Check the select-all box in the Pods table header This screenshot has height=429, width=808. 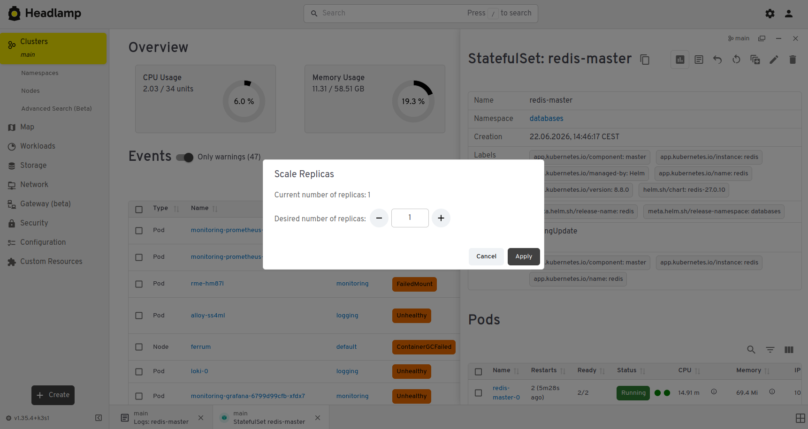click(x=479, y=372)
